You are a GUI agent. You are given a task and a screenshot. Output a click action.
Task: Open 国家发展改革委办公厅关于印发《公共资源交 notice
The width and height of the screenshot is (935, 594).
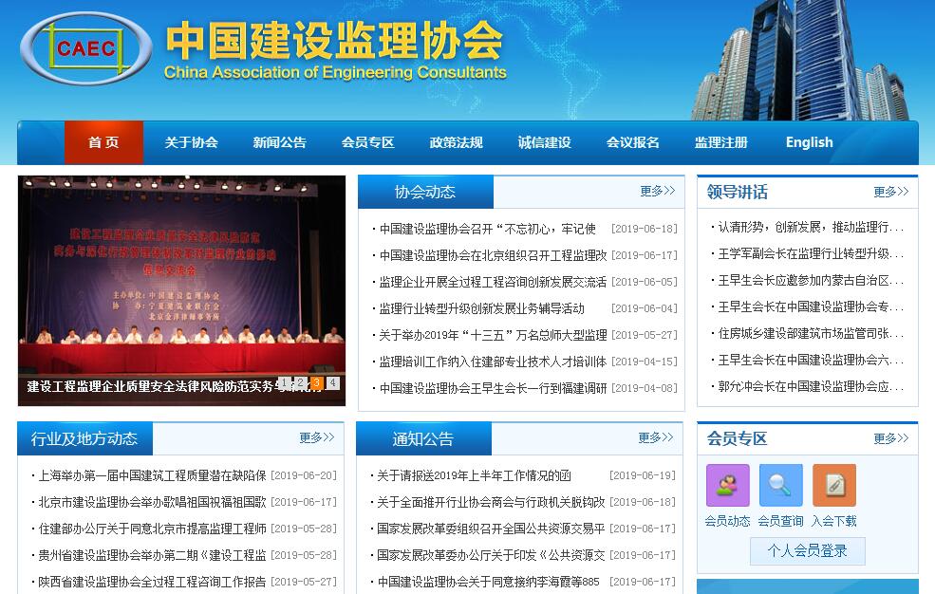coord(491,555)
